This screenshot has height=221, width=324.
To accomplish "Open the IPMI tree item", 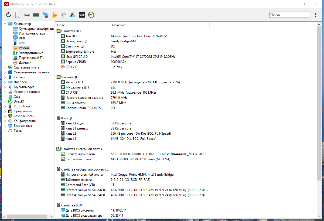I will [22, 43].
